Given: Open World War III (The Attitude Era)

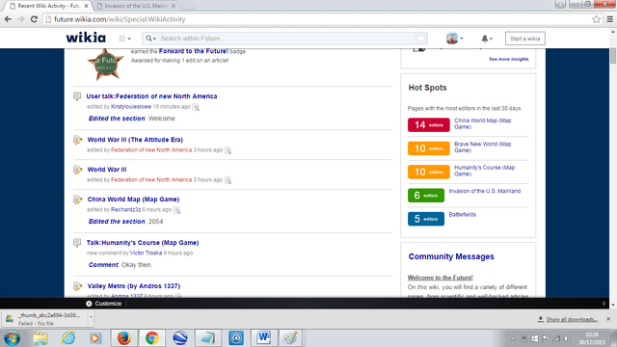Looking at the screenshot, I should pyautogui.click(x=135, y=140).
